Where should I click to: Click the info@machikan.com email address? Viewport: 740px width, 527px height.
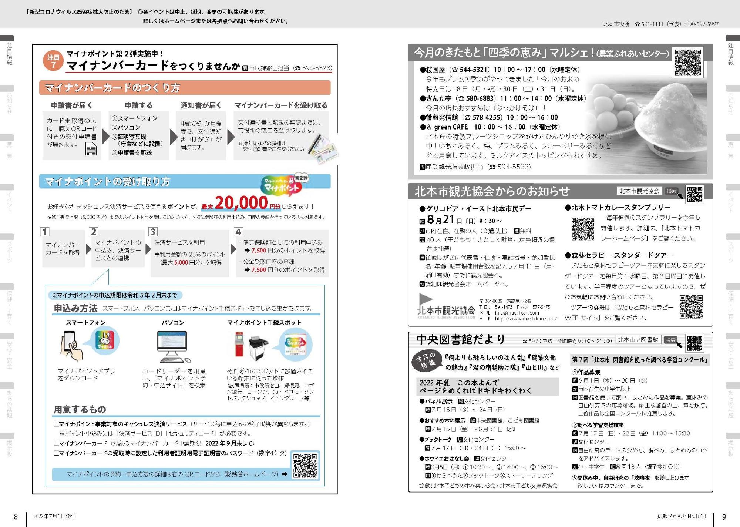[517, 313]
